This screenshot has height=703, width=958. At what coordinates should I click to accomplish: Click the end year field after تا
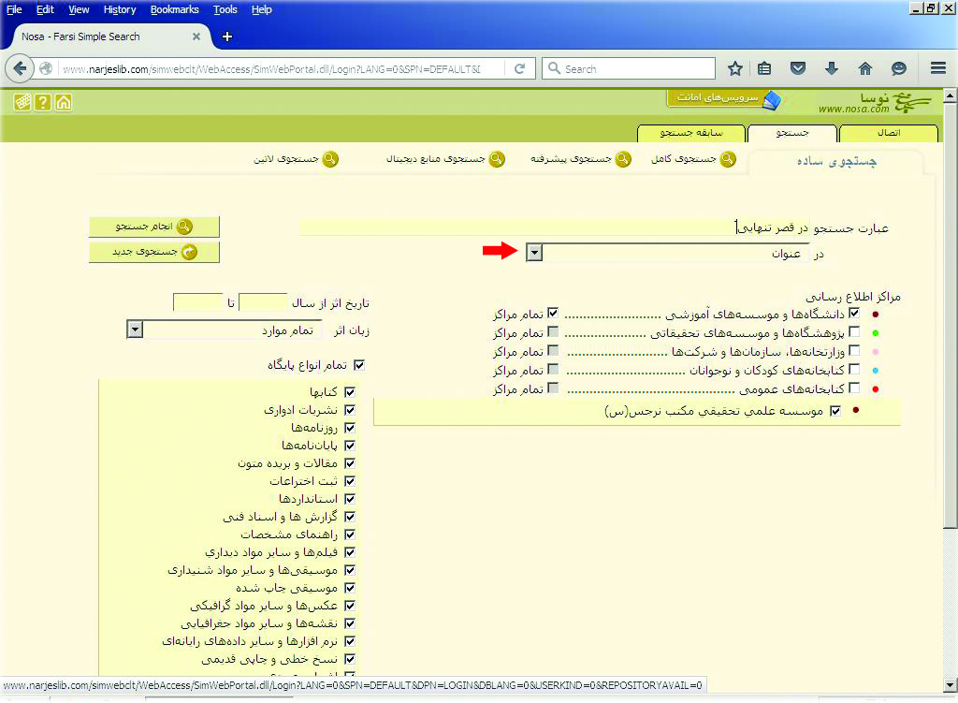(x=197, y=302)
